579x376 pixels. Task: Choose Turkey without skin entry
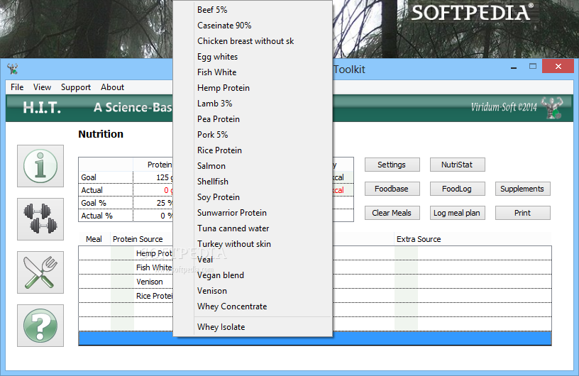point(253,244)
